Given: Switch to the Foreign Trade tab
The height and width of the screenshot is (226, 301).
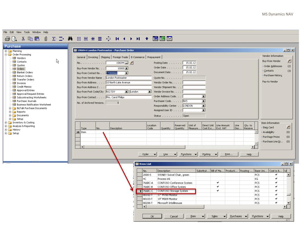Looking at the screenshot, I should [120, 57].
